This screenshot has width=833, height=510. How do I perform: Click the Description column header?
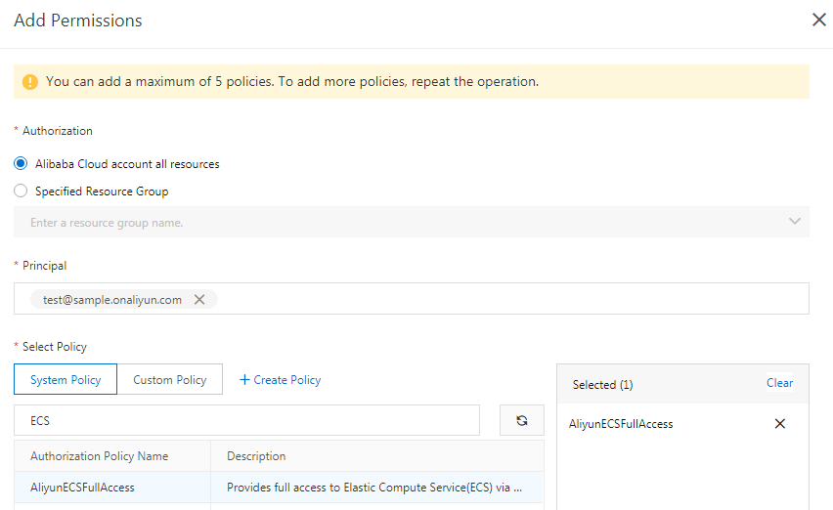click(256, 456)
